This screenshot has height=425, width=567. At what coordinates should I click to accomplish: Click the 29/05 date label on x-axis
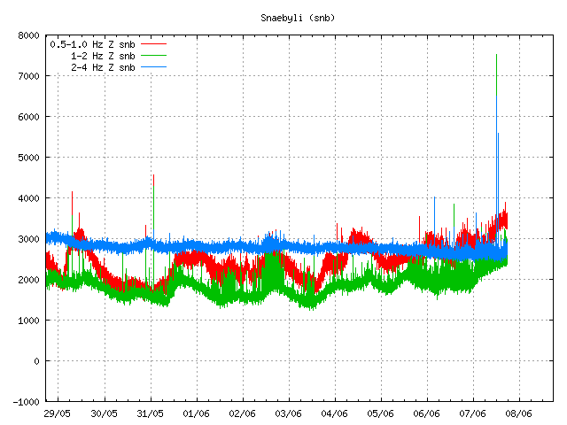[58, 413]
